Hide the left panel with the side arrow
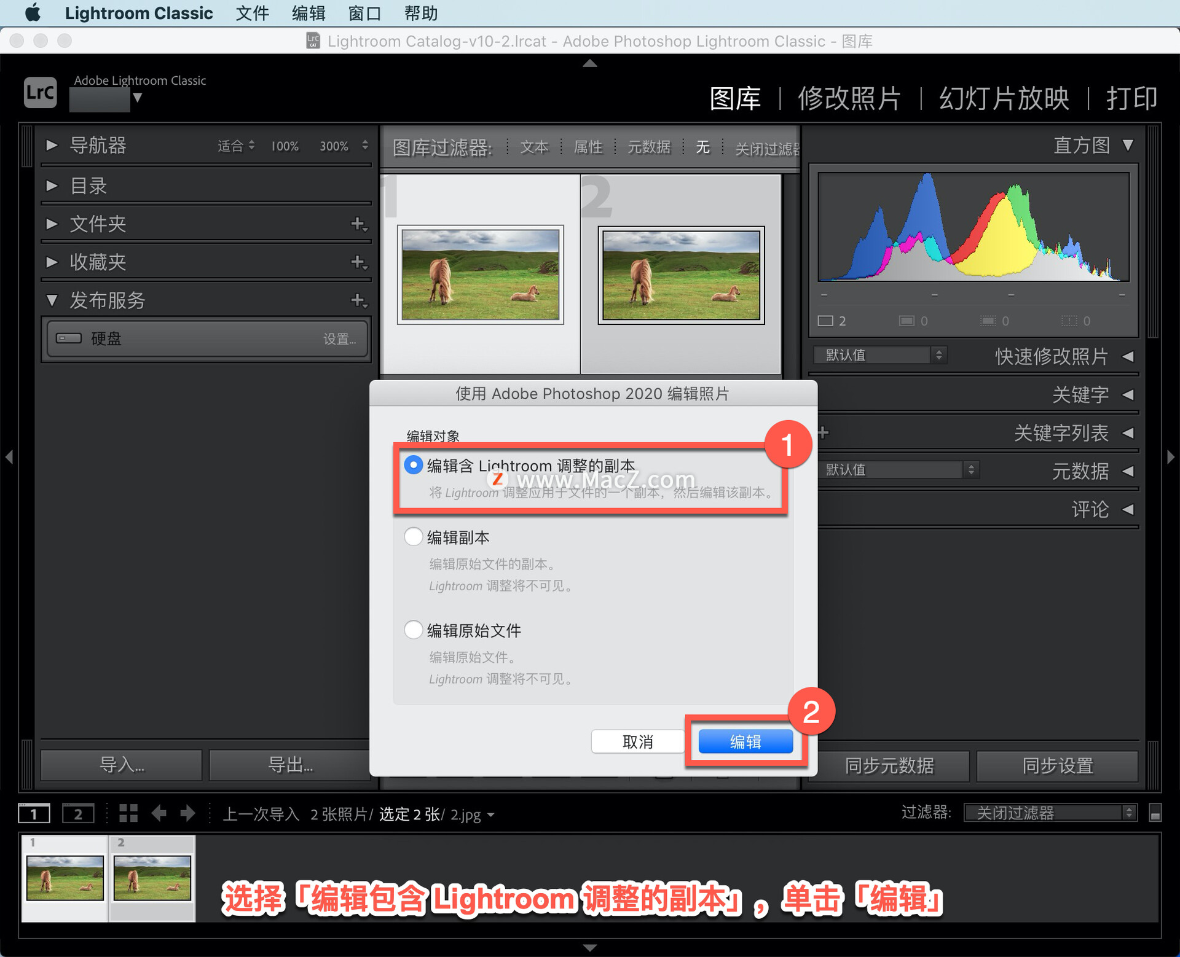 point(9,456)
